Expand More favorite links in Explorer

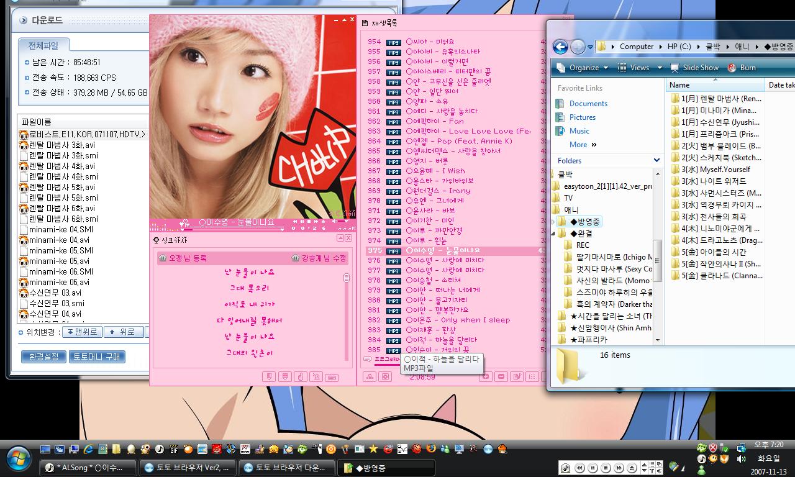[x=583, y=145]
